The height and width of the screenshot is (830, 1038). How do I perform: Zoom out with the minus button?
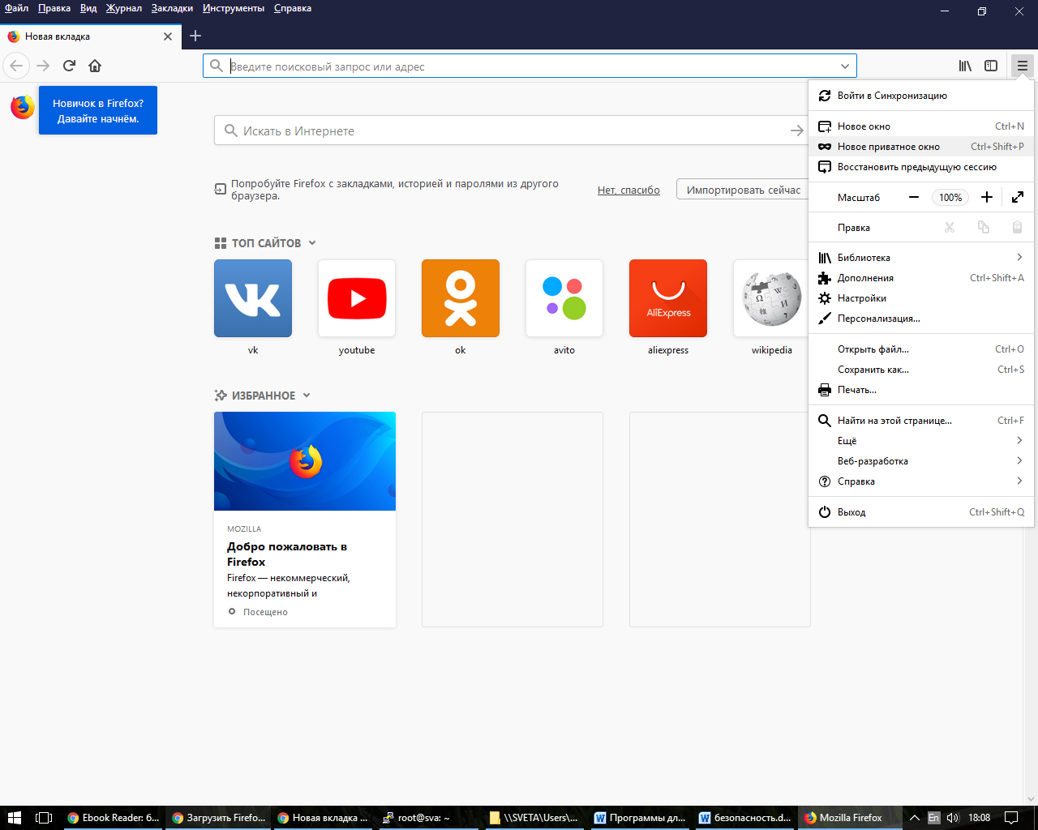coord(914,197)
